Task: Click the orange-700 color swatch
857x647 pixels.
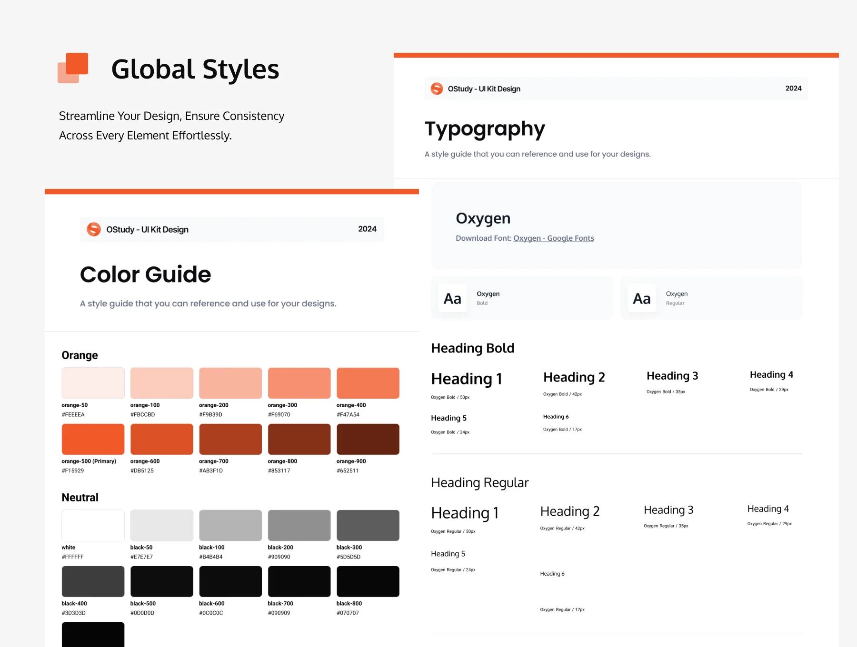Action: coord(230,439)
